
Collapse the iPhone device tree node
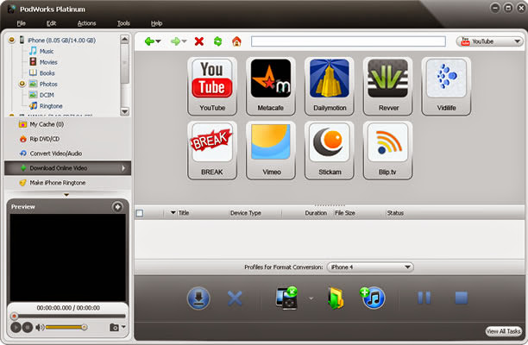click(11, 40)
